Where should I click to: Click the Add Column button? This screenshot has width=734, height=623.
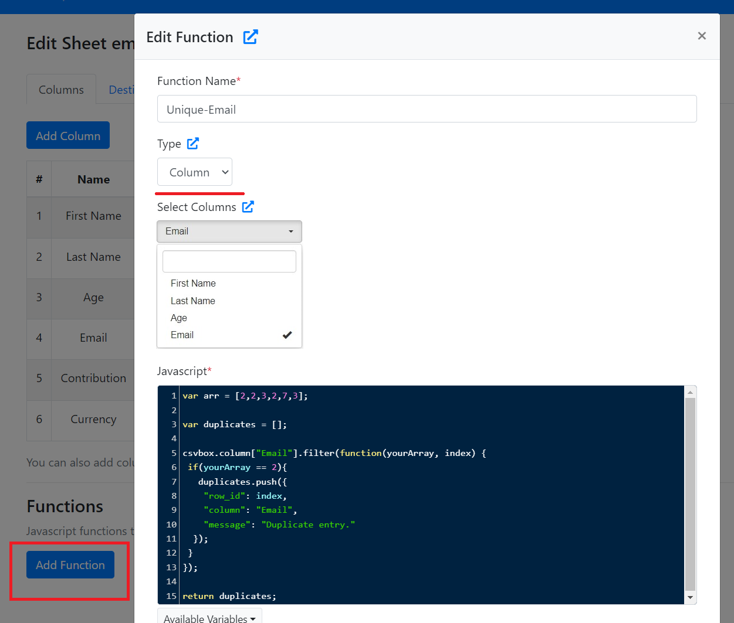pos(68,135)
